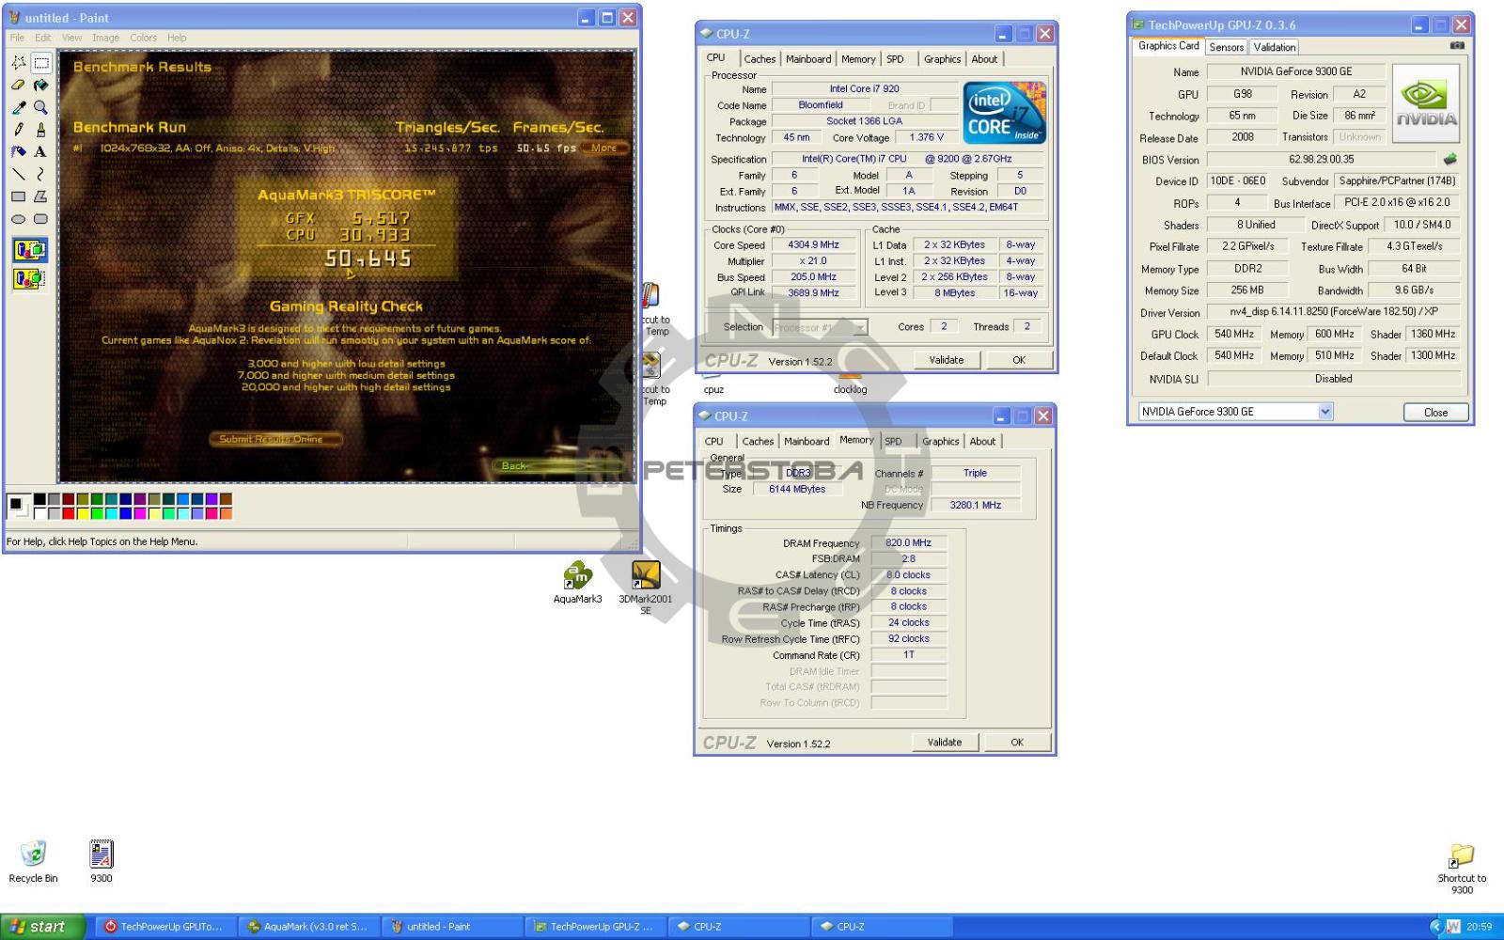The width and height of the screenshot is (1504, 940).
Task: Pick the yellow color swatch in Paint palette
Action: click(x=83, y=513)
